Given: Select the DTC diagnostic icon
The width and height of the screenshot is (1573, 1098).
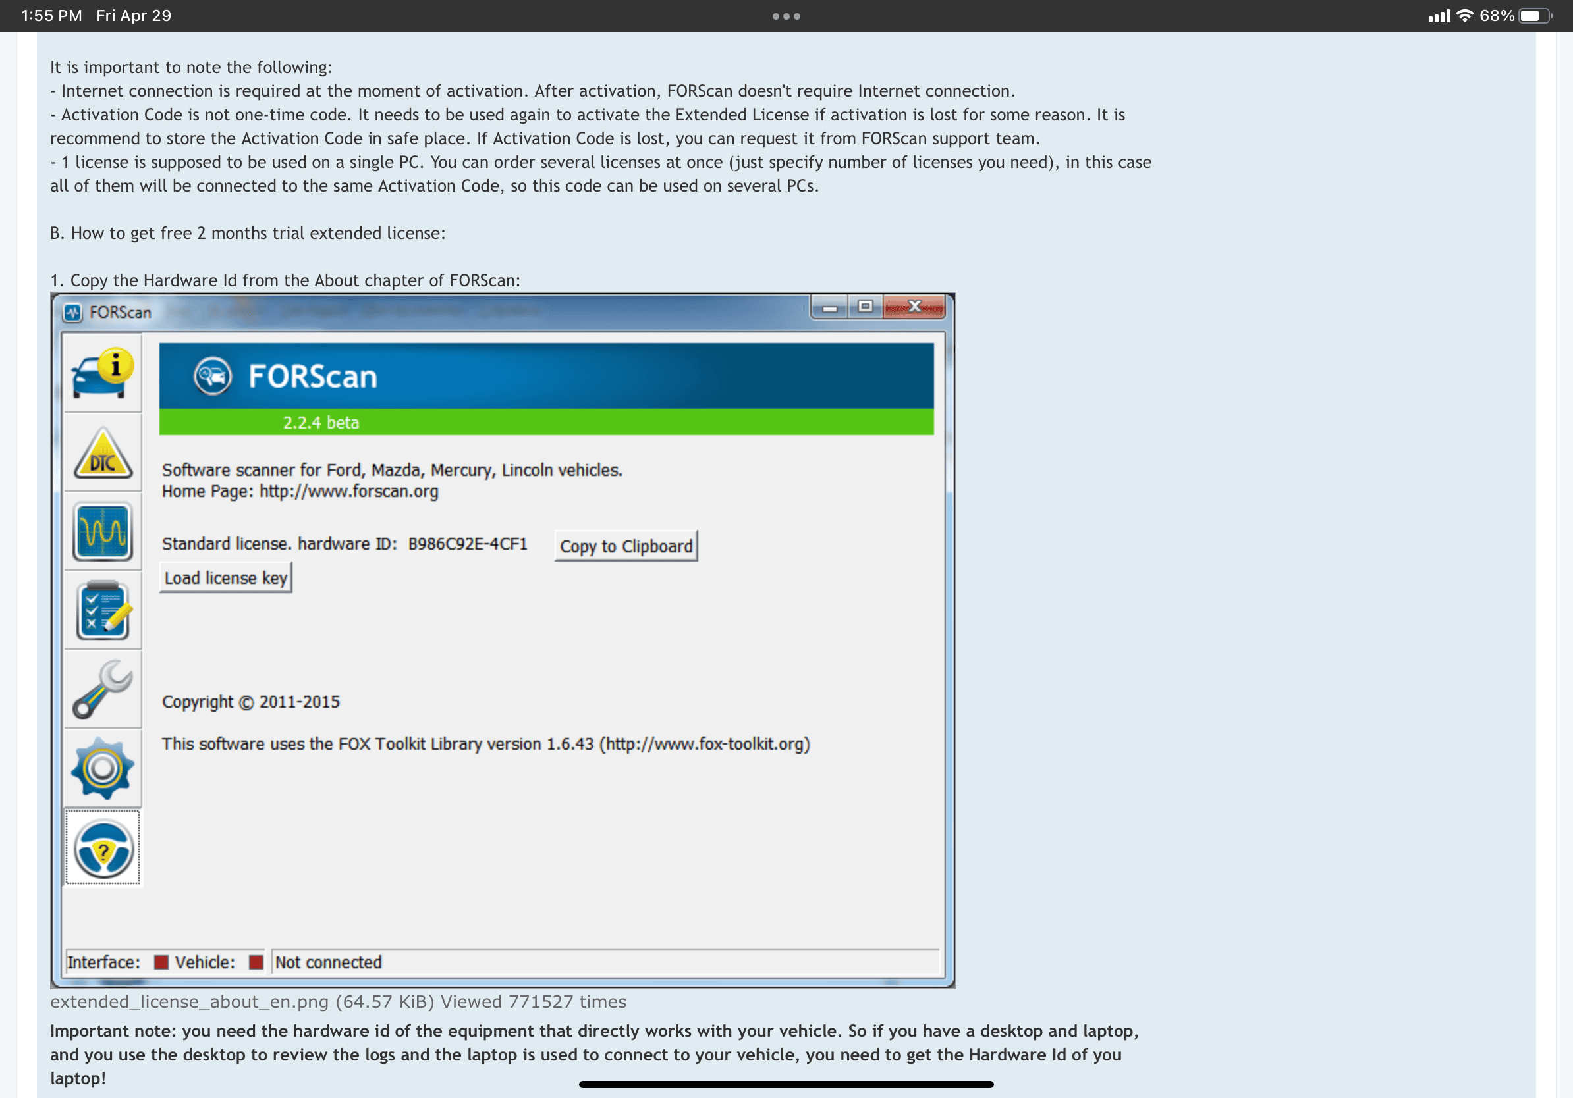Looking at the screenshot, I should tap(101, 456).
